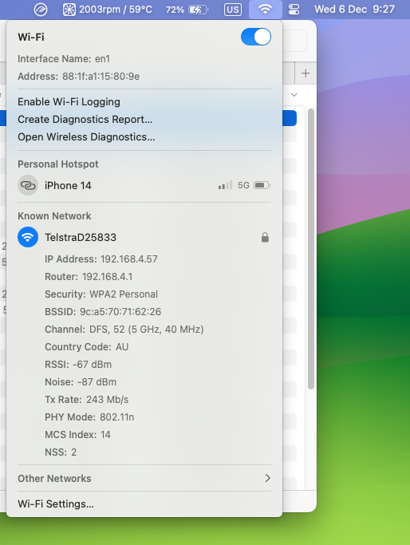This screenshot has height=545, width=410.
Task: Open the Other Networks section label
Action: tap(54, 479)
